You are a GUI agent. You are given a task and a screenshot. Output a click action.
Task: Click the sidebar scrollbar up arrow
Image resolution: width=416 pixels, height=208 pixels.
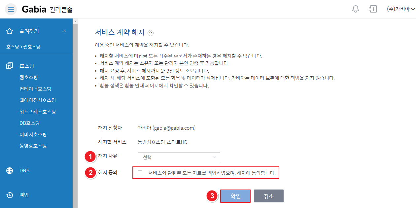coord(75,21)
